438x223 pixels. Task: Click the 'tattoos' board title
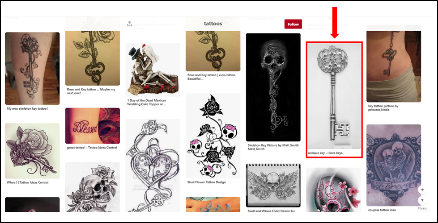coord(213,24)
